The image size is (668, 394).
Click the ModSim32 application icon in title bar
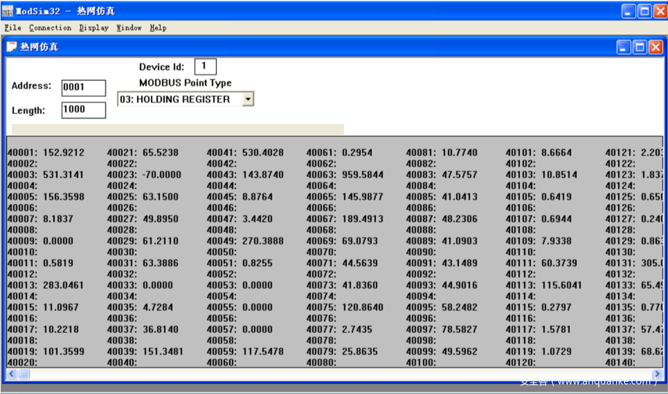tap(8, 11)
